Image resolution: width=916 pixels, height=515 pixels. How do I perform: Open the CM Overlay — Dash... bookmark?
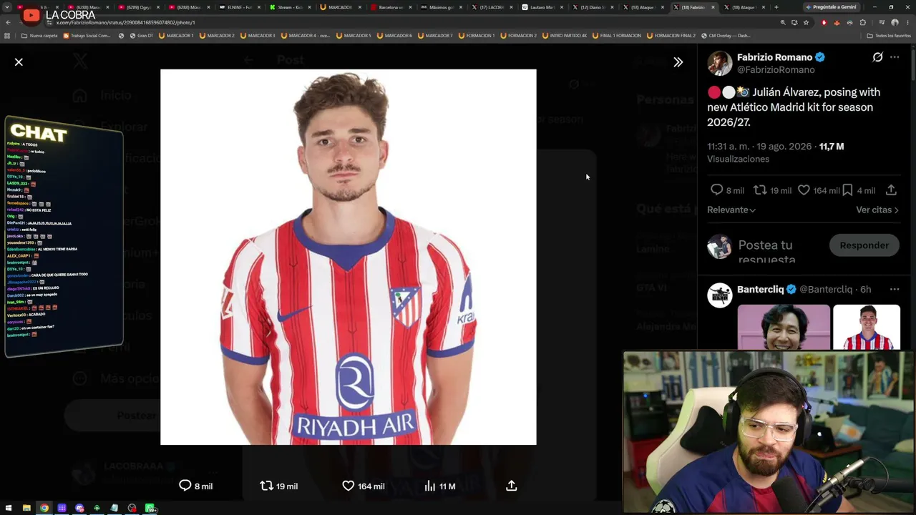726,36
